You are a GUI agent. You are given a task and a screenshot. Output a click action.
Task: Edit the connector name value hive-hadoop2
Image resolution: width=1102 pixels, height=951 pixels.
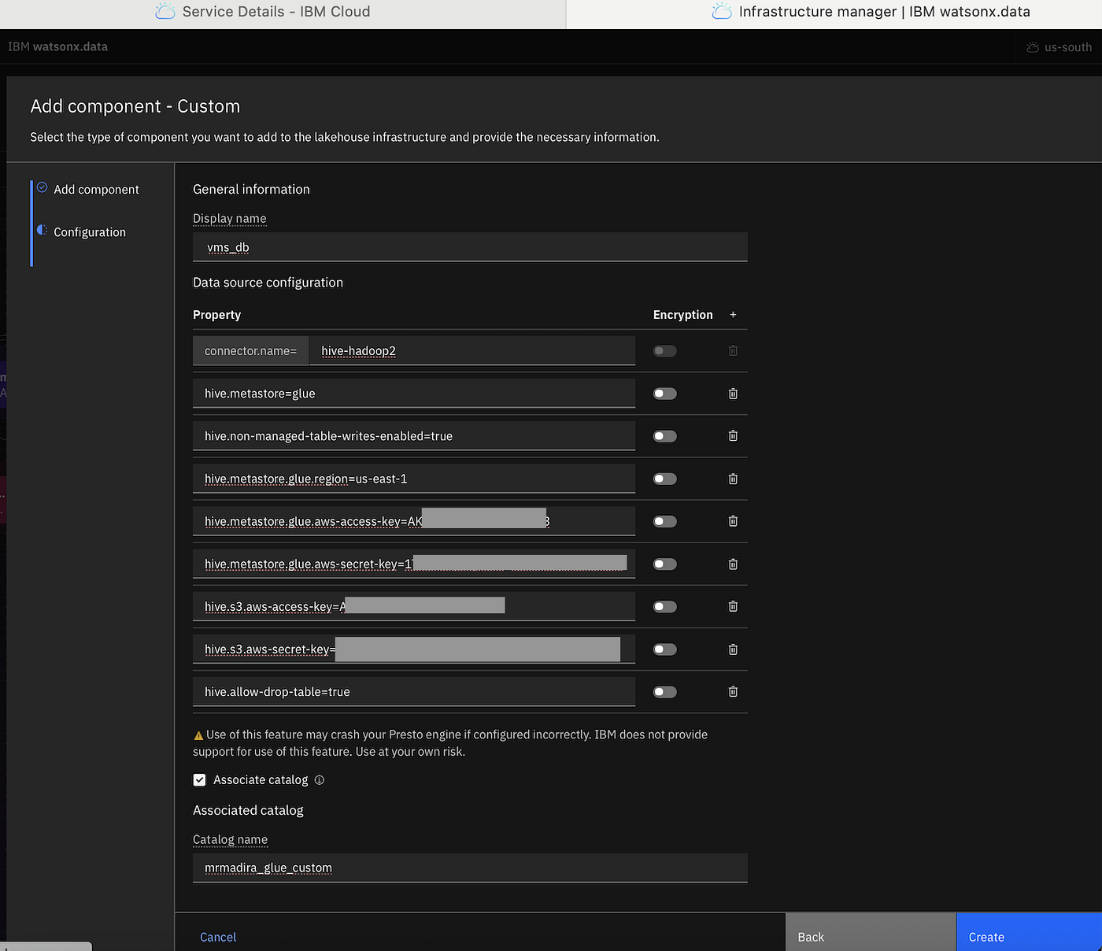pyautogui.click(x=472, y=351)
